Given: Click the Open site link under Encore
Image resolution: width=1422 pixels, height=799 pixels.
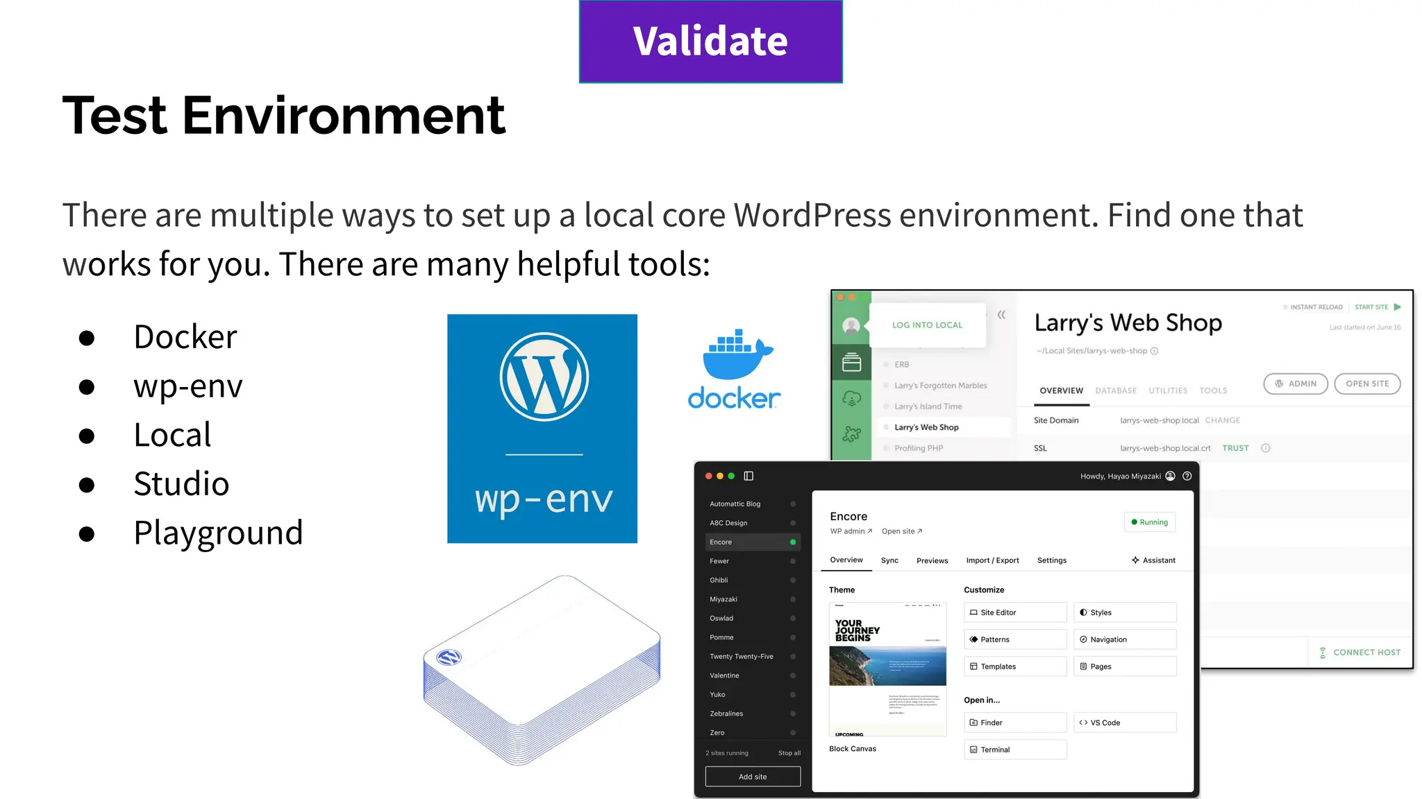Looking at the screenshot, I should [x=902, y=531].
